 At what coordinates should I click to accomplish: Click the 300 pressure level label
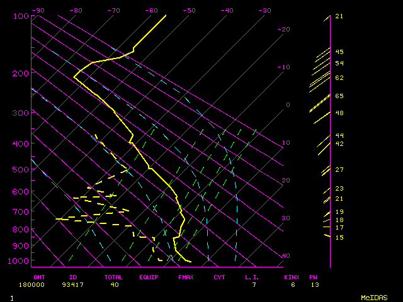pos(21,113)
